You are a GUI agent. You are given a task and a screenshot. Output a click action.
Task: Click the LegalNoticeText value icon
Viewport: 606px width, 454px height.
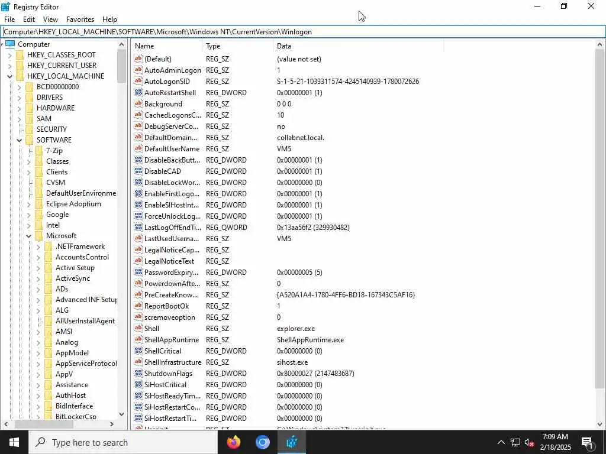pyautogui.click(x=138, y=261)
